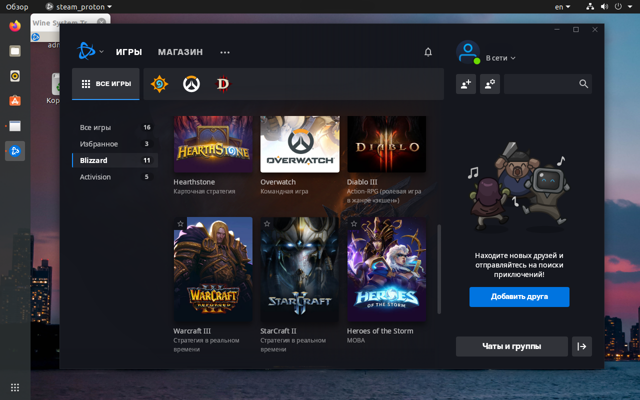Select Activision filter
Screen dimensions: 640x400
(x=115, y=177)
